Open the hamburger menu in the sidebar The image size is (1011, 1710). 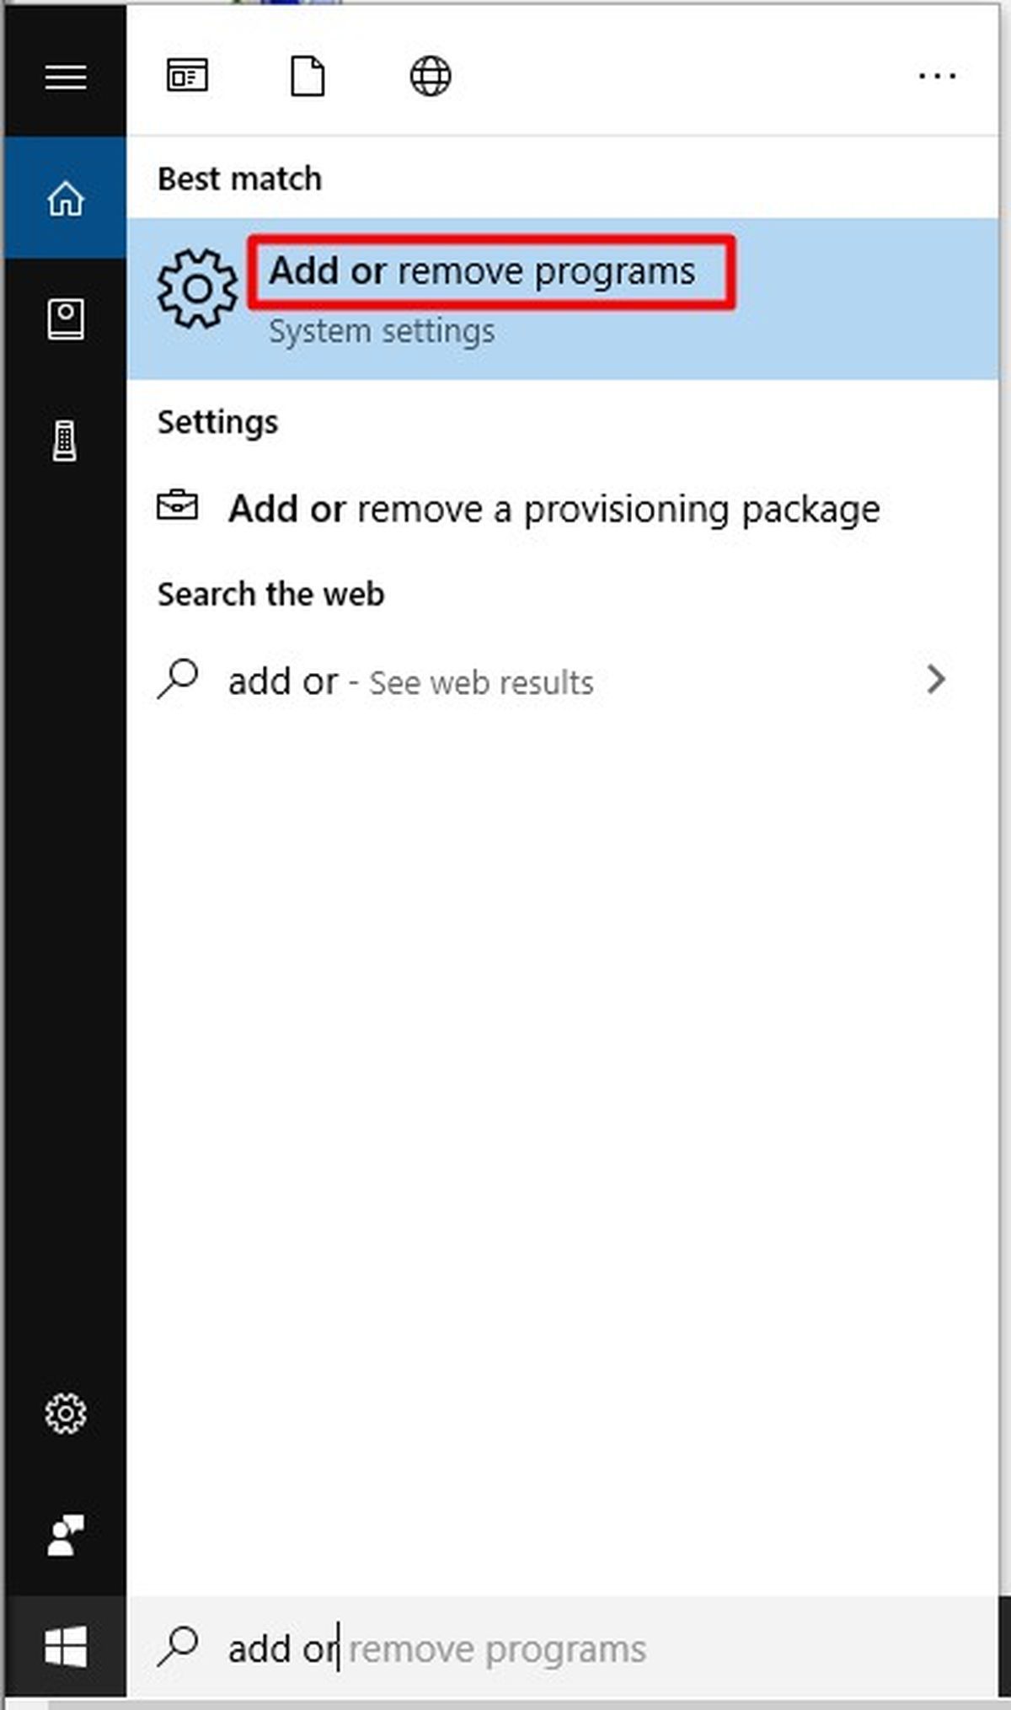point(66,77)
